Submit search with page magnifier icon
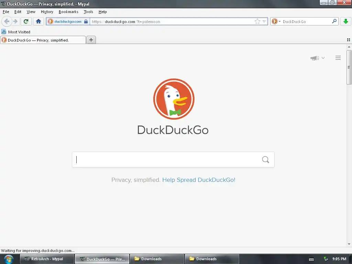352x264 pixels. pyautogui.click(x=265, y=159)
